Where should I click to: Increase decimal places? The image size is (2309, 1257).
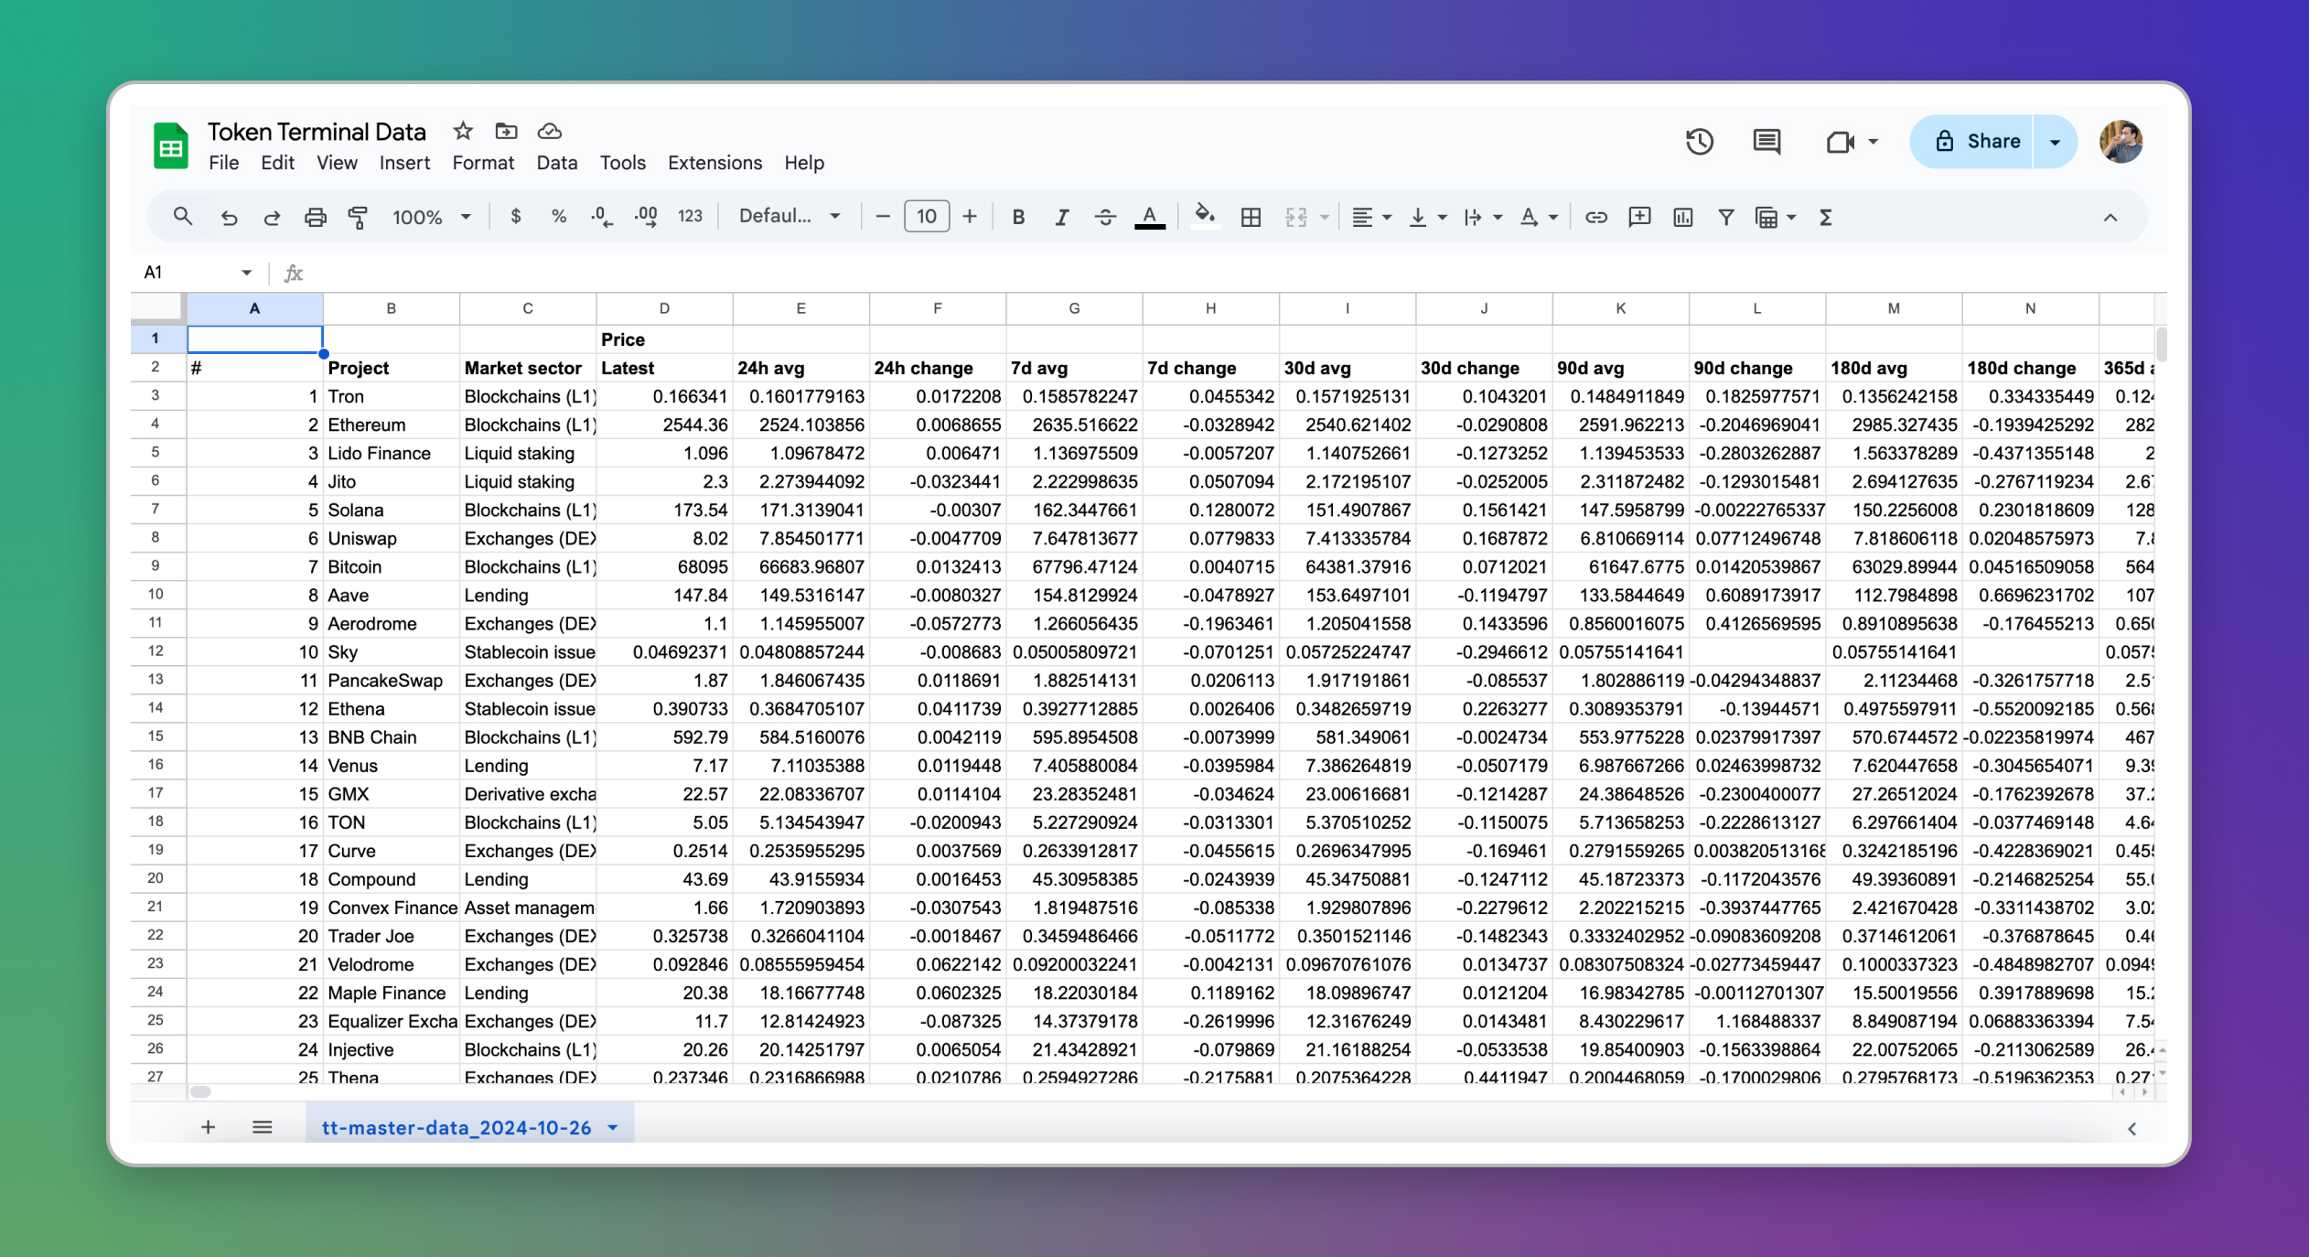pos(646,217)
